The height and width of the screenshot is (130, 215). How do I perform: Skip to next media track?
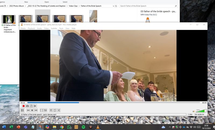tap(36, 110)
